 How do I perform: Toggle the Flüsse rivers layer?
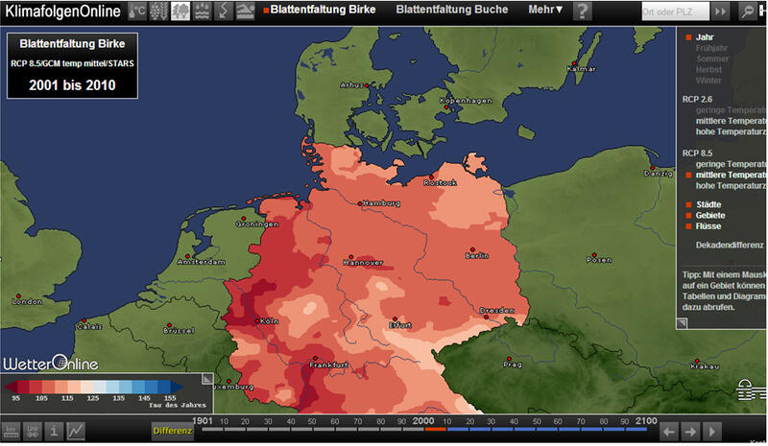pyautogui.click(x=710, y=227)
